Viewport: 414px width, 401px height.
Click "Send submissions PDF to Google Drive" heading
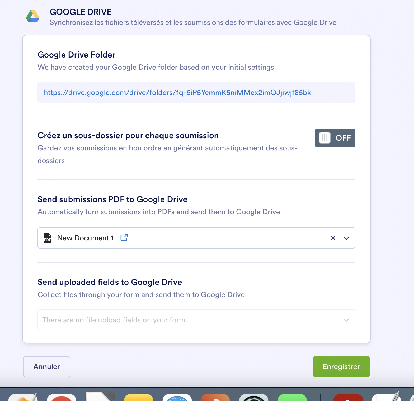(x=112, y=199)
